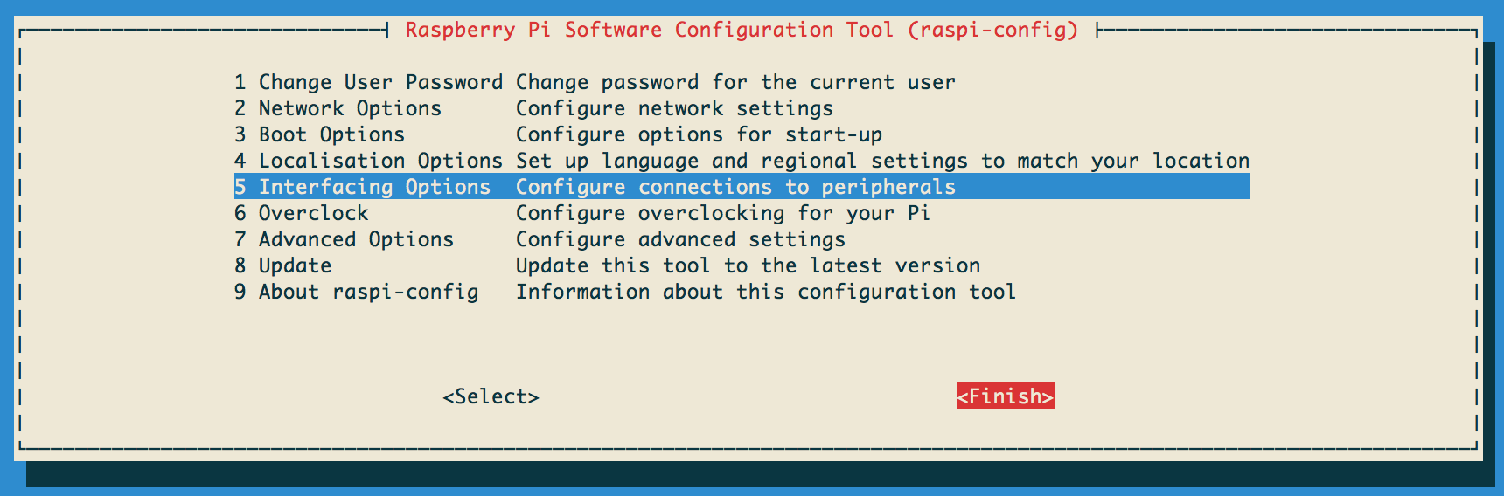Click the Raspberry Pi Software Configuration Tool title

[742, 30]
